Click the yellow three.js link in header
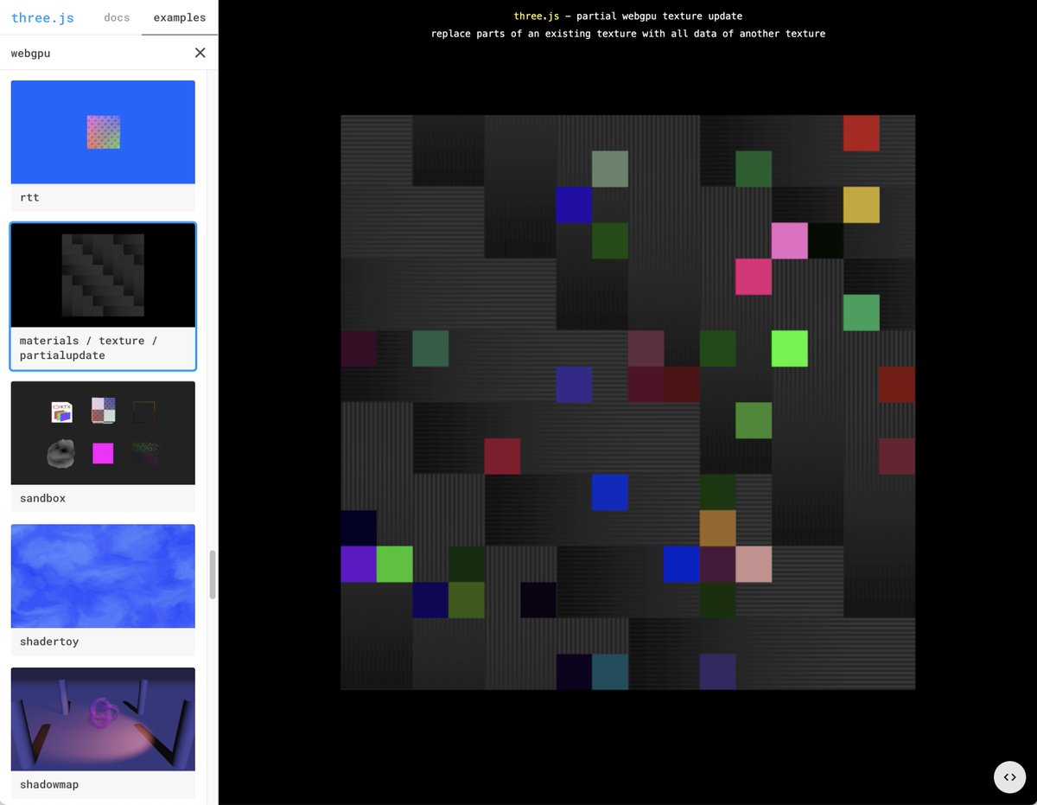Viewport: 1037px width, 805px height. click(x=538, y=16)
